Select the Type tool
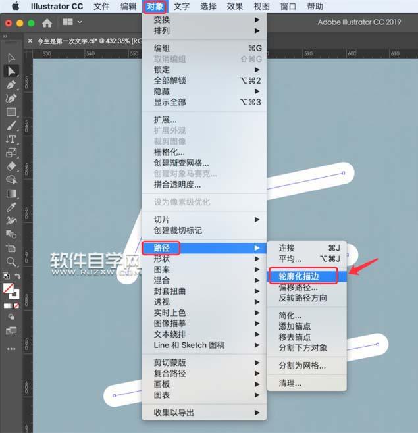The image size is (418, 433). click(x=11, y=140)
